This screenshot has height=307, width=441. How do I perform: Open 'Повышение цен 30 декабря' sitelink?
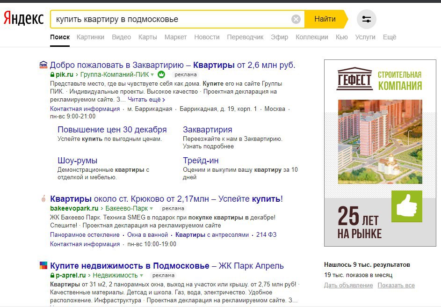pos(112,130)
